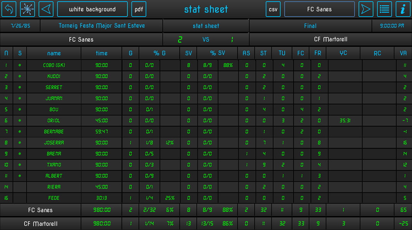The width and height of the screenshot is (412, 230).
Task: Sort by the time column header
Action: coord(102,53)
